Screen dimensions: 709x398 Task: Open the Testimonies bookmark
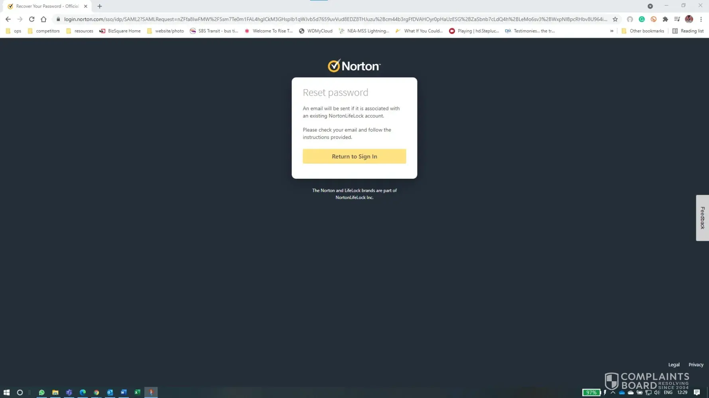(x=530, y=31)
